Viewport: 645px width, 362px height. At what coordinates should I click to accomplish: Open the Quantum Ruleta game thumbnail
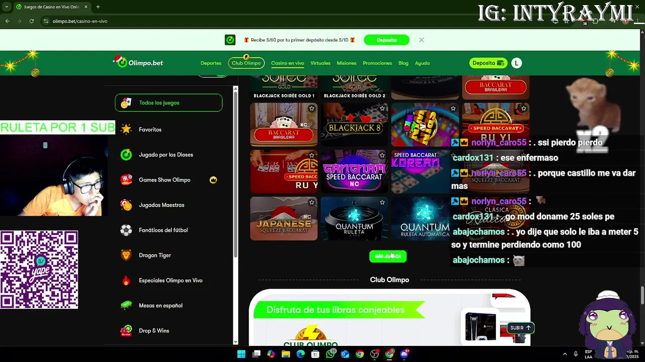point(354,218)
